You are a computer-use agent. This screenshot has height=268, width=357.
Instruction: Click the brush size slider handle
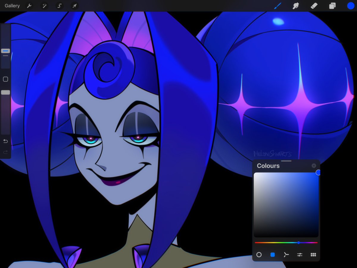point(5,51)
